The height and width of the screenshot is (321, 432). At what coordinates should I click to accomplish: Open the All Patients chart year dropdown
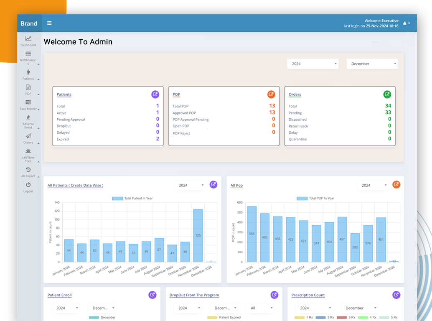190,186
